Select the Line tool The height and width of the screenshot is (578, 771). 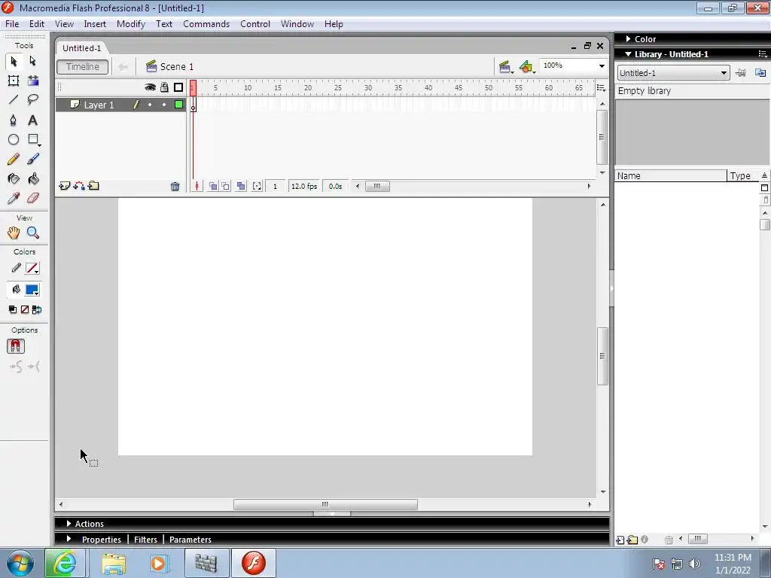coord(14,100)
